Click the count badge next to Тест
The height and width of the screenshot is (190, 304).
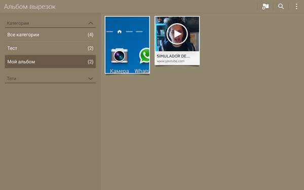[91, 48]
